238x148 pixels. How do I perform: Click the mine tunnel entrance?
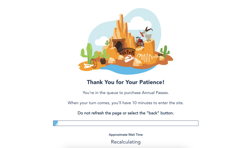[x=119, y=45]
